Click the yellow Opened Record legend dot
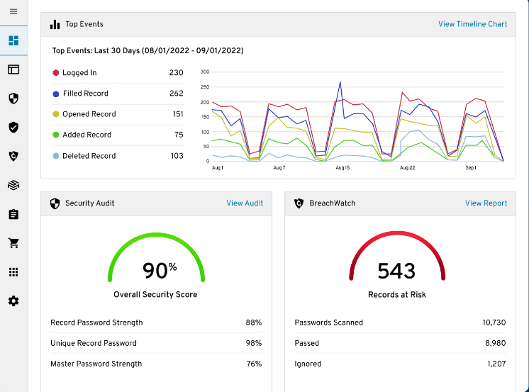The height and width of the screenshot is (392, 529). 56,114
